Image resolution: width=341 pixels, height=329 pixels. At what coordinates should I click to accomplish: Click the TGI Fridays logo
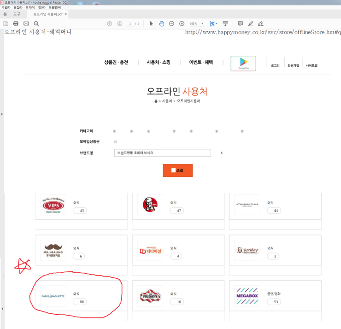(x=150, y=296)
